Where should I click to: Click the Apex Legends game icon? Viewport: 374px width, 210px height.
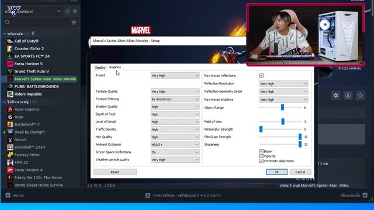coord(10,110)
